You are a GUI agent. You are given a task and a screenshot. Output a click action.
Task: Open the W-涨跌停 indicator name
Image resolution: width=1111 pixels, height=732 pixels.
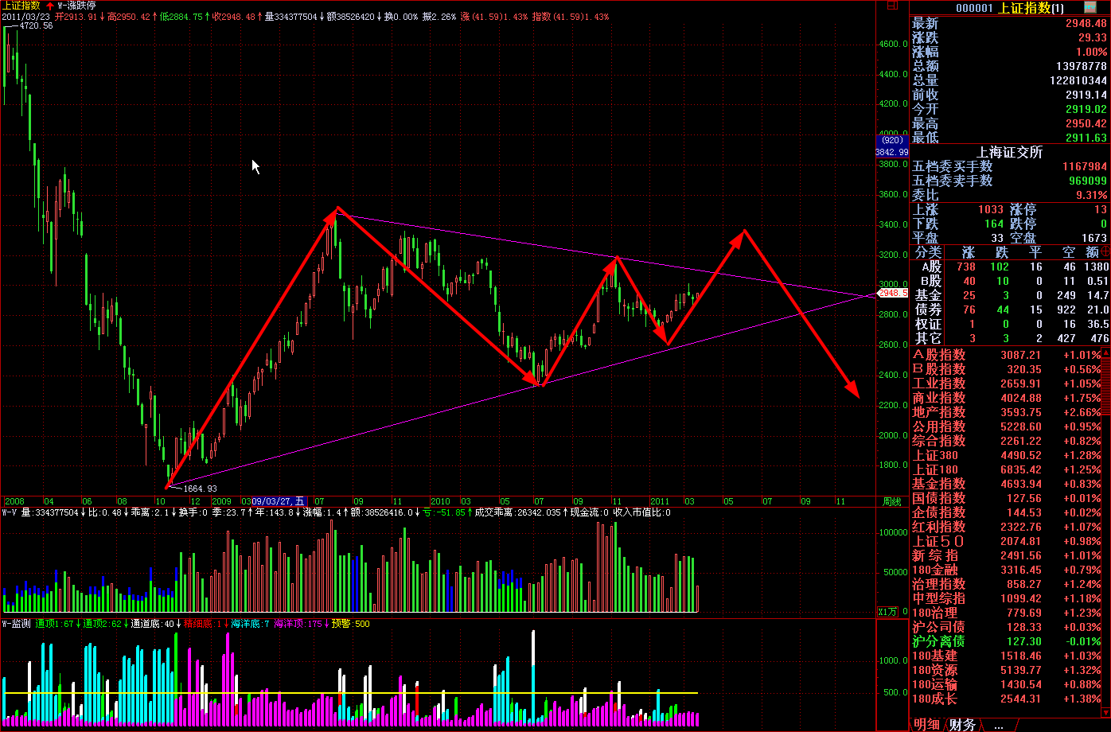click(76, 6)
